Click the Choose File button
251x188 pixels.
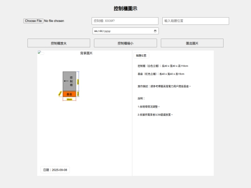click(33, 21)
